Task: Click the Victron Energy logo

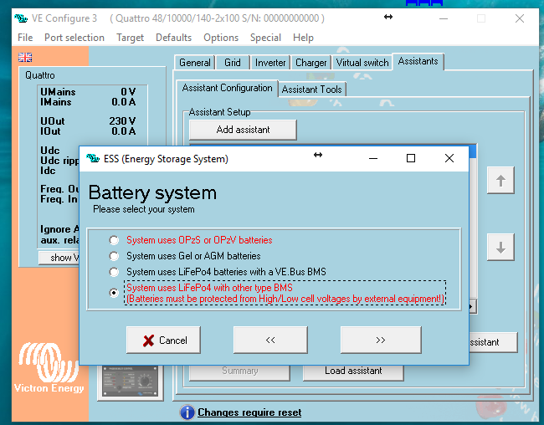Action: [49, 368]
